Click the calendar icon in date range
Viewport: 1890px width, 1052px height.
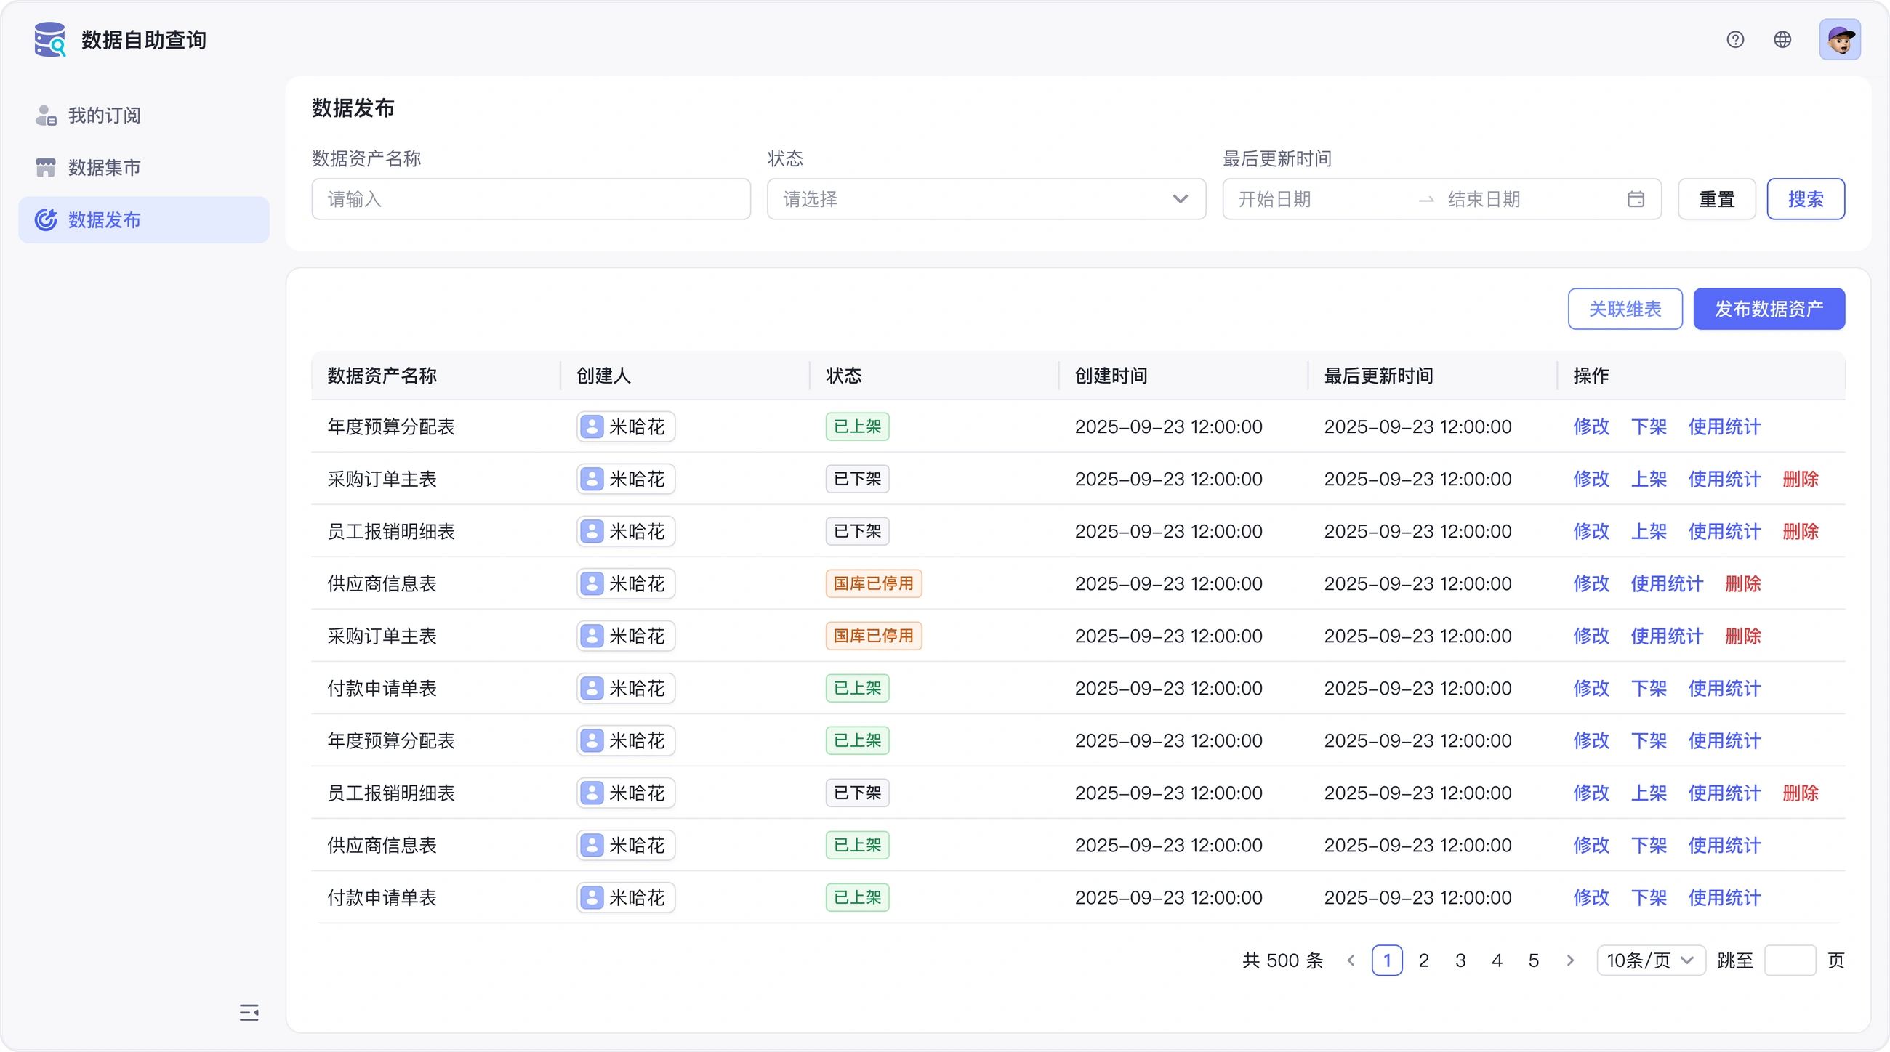tap(1636, 199)
